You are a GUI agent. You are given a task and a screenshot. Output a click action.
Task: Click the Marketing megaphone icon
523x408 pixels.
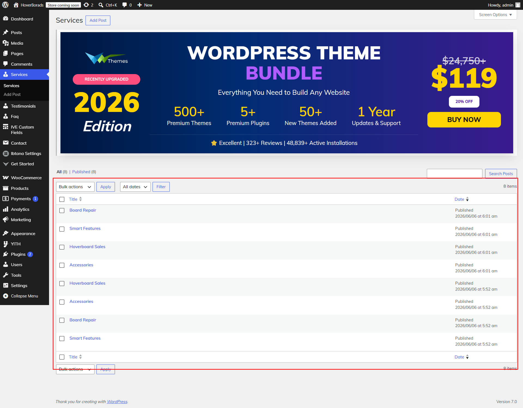(x=5, y=220)
